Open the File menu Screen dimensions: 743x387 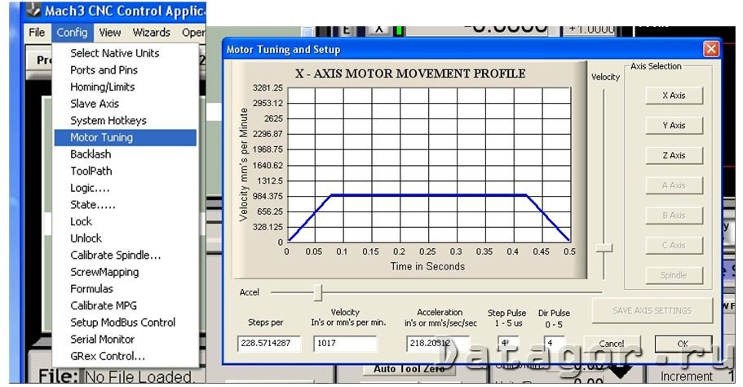37,33
